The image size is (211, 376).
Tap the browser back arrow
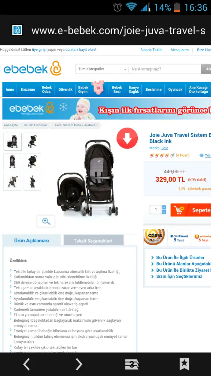point(26,364)
